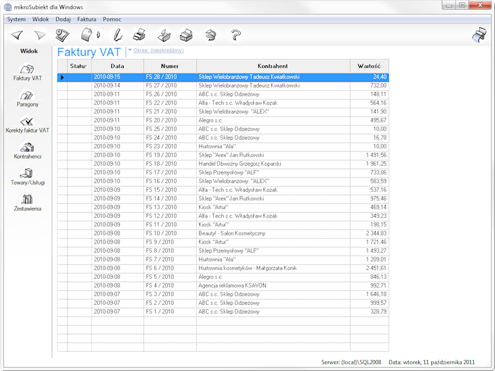Go to Kontrahenci in sidebar
This screenshot has width=495, height=371.
click(27, 151)
